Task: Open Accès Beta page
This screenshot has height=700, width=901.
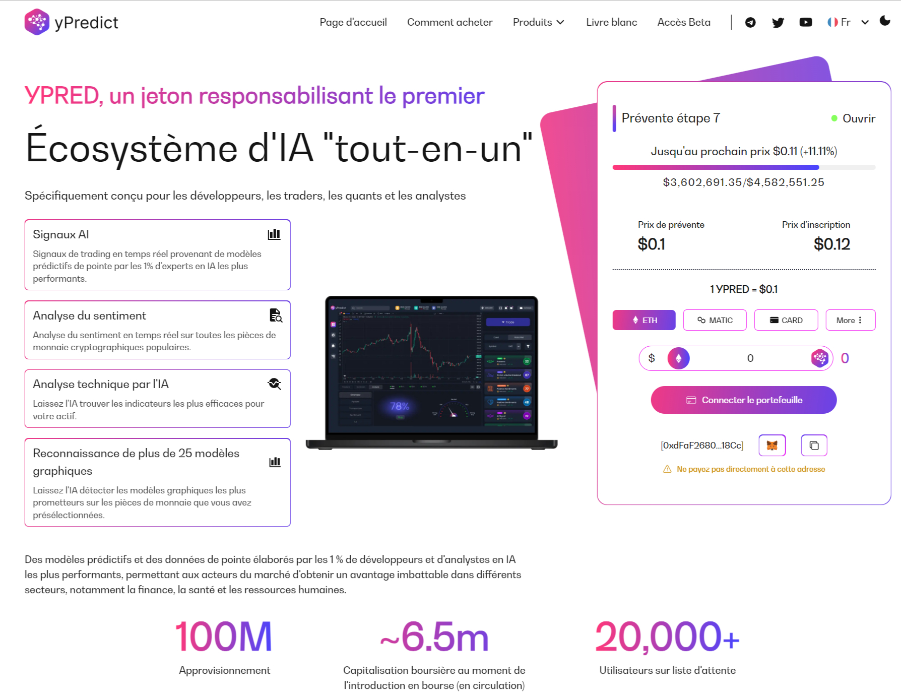Action: click(x=684, y=22)
